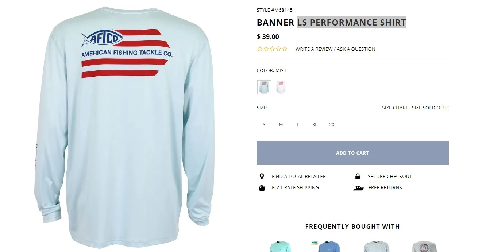Rate the shirt with the first star
486x252 pixels.
point(260,49)
